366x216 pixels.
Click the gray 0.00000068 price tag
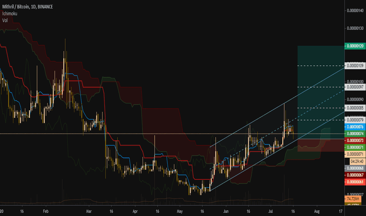click(355, 168)
